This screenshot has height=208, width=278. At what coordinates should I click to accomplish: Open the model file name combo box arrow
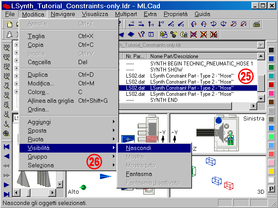click(x=261, y=45)
